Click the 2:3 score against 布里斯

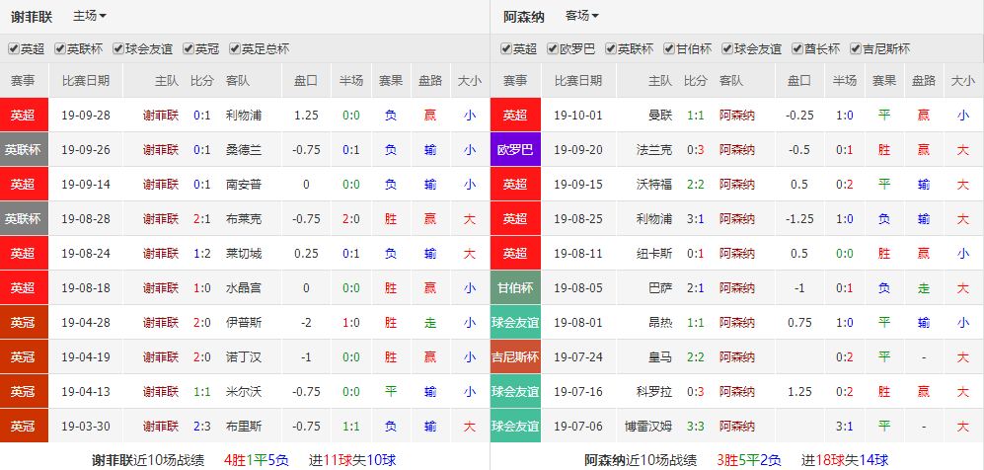(202, 427)
